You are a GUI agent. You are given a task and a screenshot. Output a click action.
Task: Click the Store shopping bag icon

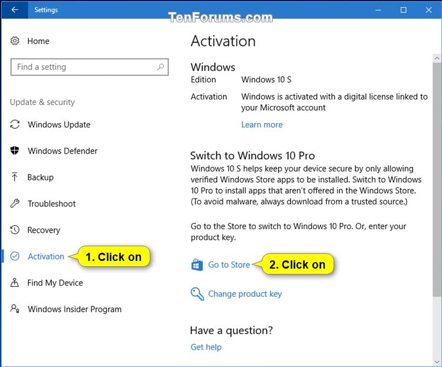coord(197,264)
